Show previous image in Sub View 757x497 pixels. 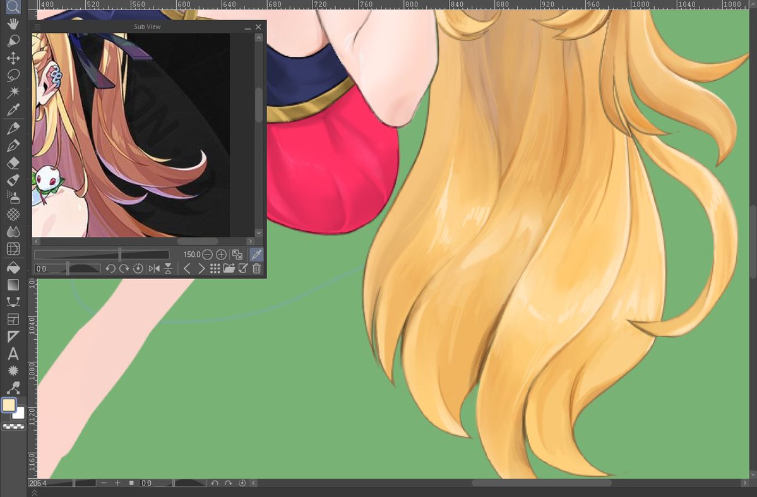click(188, 268)
